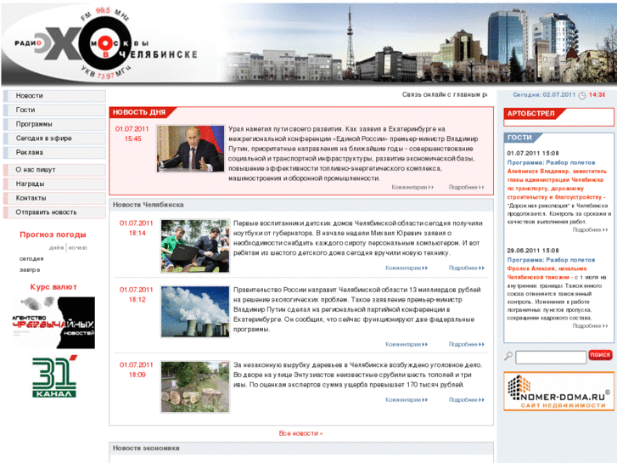Open Алейников Владимир guest entry
617x463 pixels.
pyautogui.click(x=558, y=184)
